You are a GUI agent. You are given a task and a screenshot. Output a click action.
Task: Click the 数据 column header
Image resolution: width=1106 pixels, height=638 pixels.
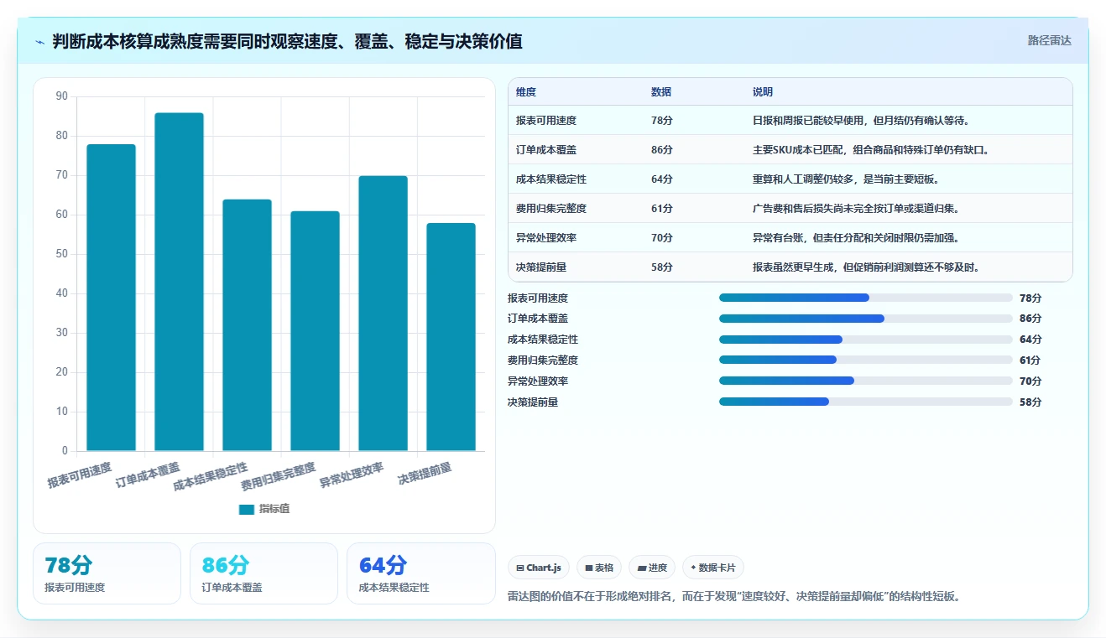click(661, 92)
